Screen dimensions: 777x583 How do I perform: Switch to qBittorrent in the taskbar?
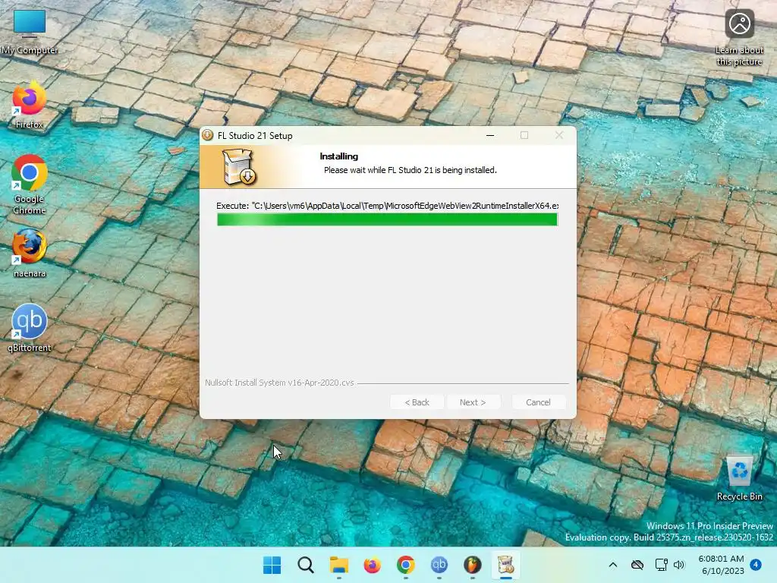439,565
